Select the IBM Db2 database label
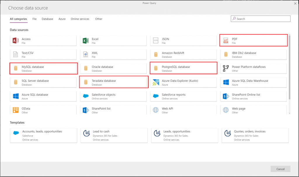This screenshot has height=177, width=299. point(244,53)
